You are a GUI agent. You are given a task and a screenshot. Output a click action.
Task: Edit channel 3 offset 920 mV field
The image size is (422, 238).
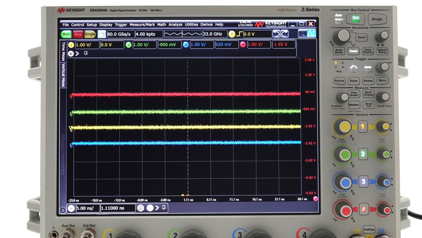227,45
